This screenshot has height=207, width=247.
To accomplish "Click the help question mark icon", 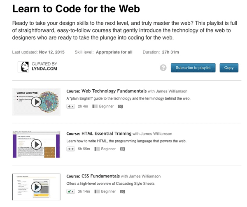I will 163,68.
